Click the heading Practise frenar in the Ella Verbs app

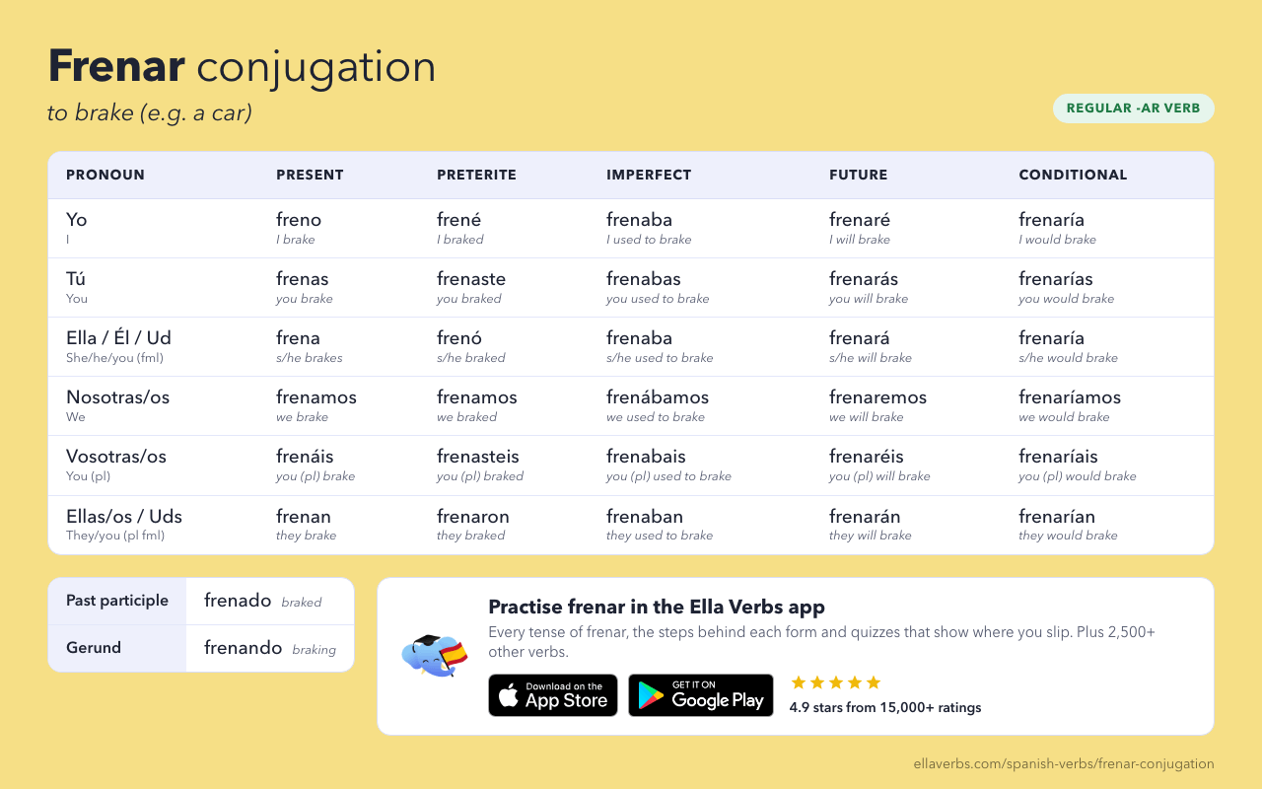[657, 607]
